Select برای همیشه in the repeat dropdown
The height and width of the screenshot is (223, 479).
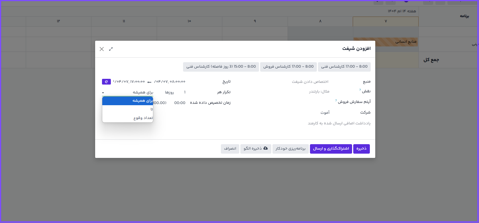(128, 101)
